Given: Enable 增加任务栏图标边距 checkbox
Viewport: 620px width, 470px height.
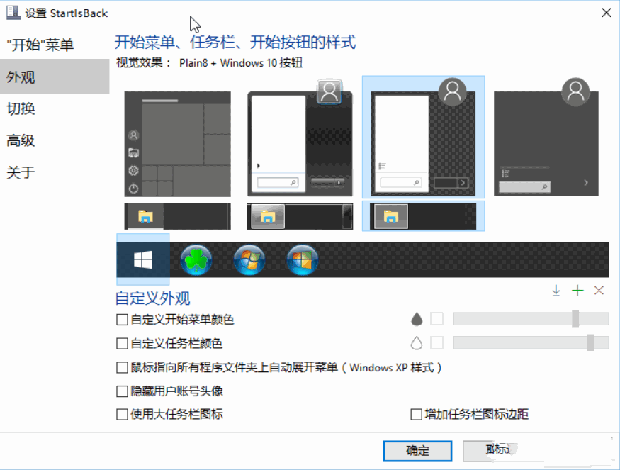Looking at the screenshot, I should [x=417, y=415].
